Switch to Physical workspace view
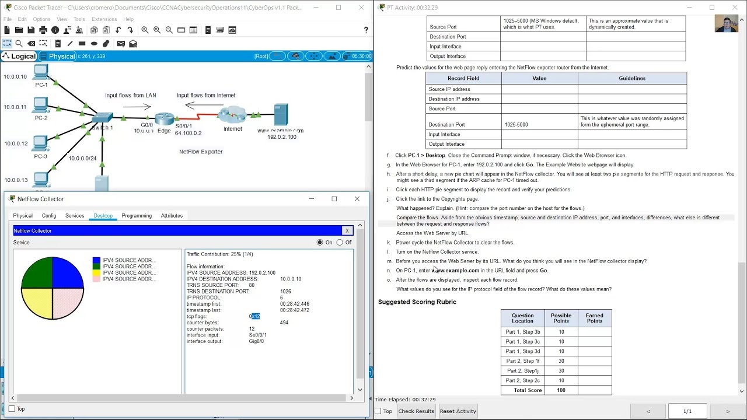Viewport: 747px width, 420px height. coord(57,56)
